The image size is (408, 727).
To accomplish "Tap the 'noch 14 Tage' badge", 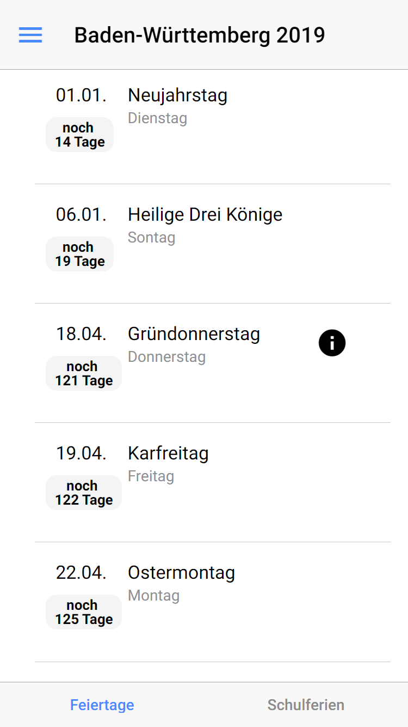I will tap(79, 135).
